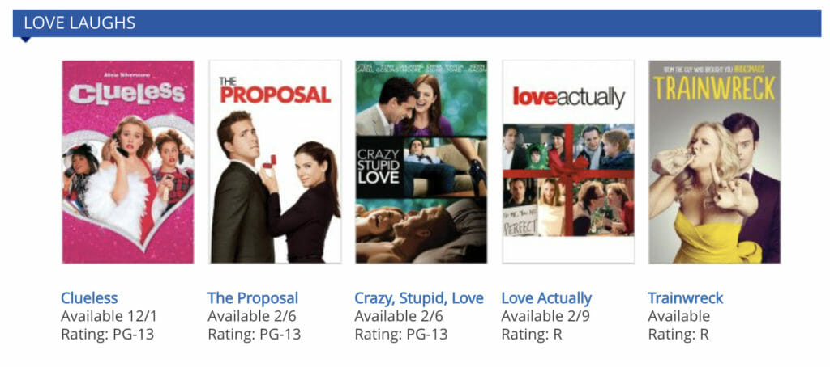Select the LOVE LAUGHS section header
Viewport: 830px width, 367px height.
(417, 23)
